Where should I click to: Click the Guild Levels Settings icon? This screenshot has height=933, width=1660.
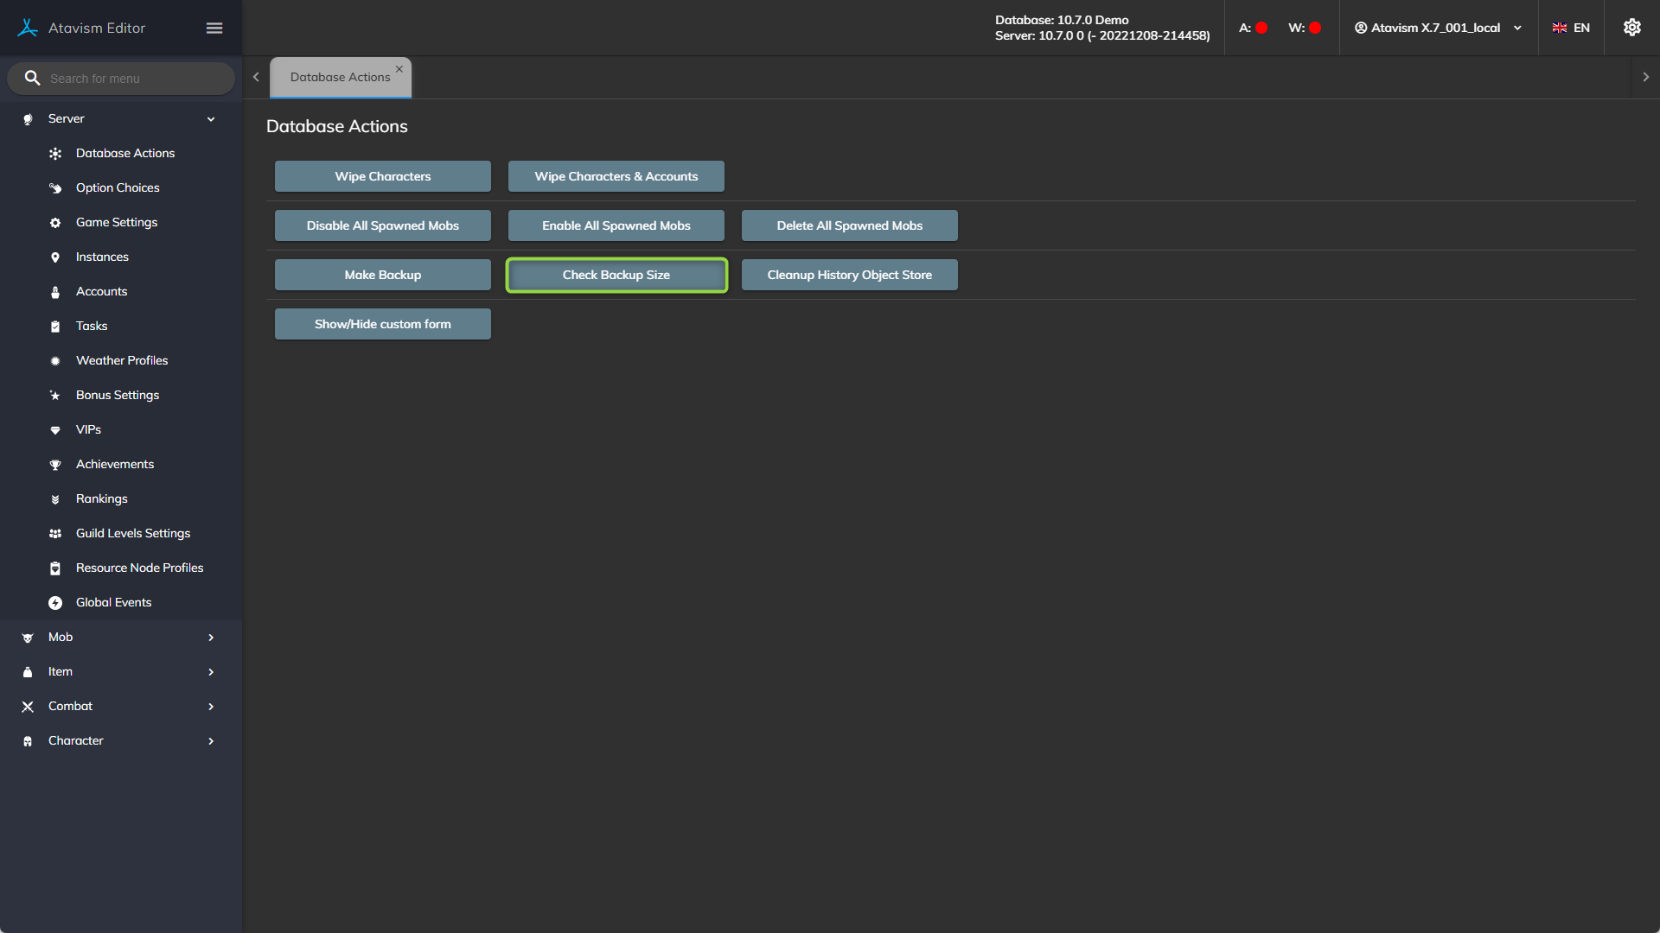click(x=55, y=534)
